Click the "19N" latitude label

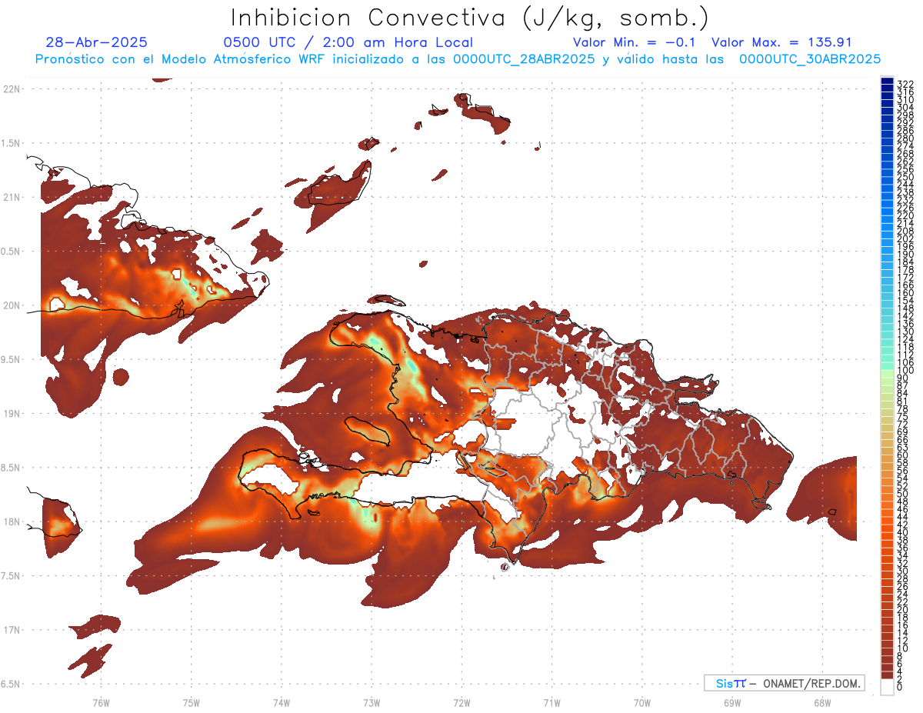[x=12, y=413]
